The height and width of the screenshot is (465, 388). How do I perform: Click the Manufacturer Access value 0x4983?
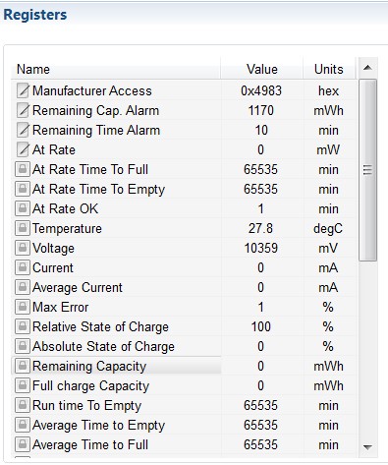[x=261, y=90]
